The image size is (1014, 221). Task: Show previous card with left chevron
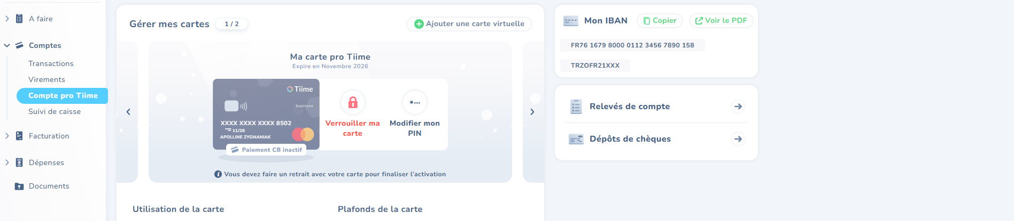[x=128, y=112]
